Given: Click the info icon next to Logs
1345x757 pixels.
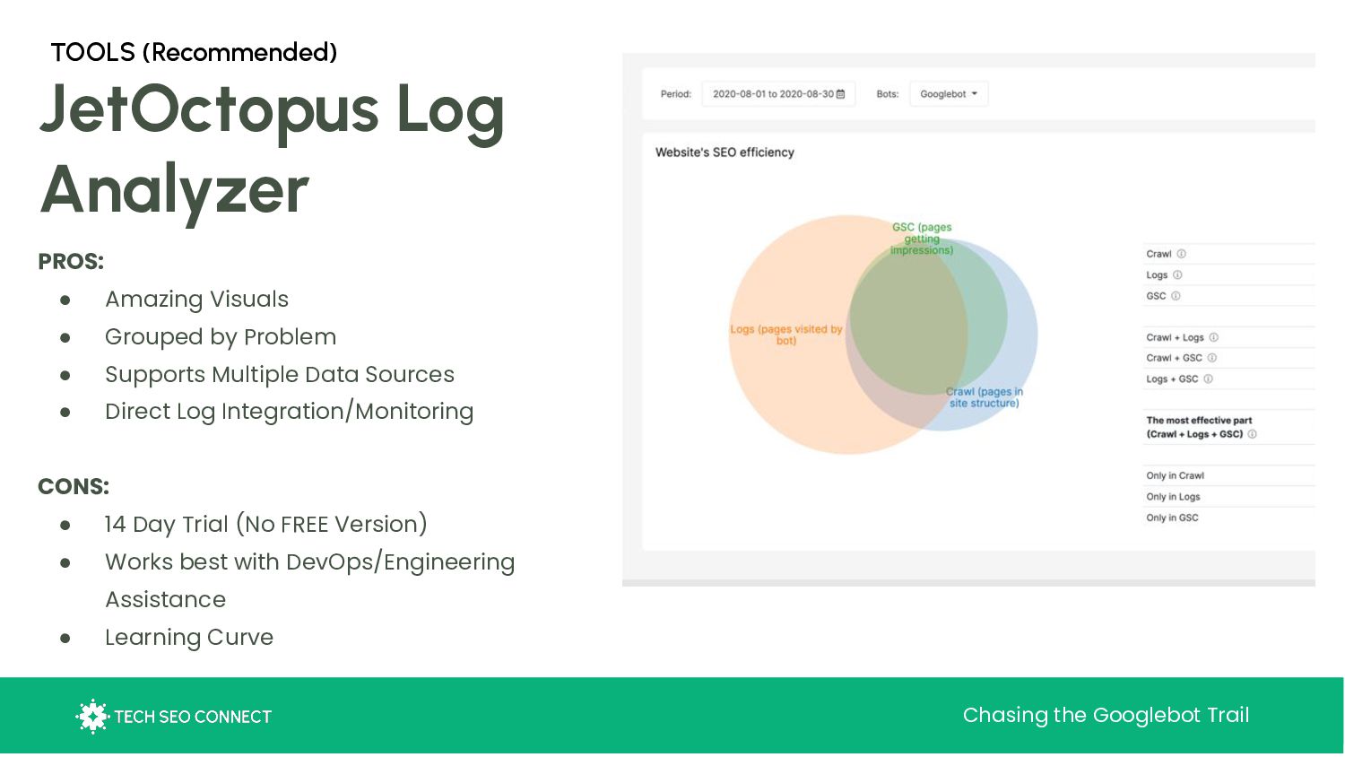Looking at the screenshot, I should [1177, 275].
